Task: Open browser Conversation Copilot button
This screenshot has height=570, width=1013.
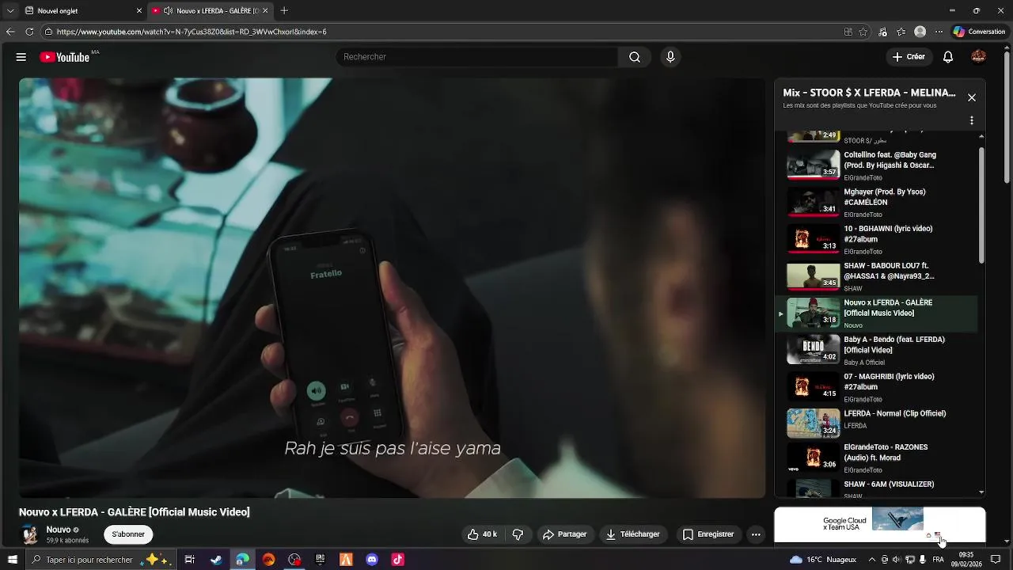Action: (980, 32)
